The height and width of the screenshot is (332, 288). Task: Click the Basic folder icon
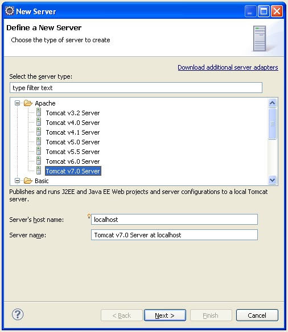coord(28,181)
